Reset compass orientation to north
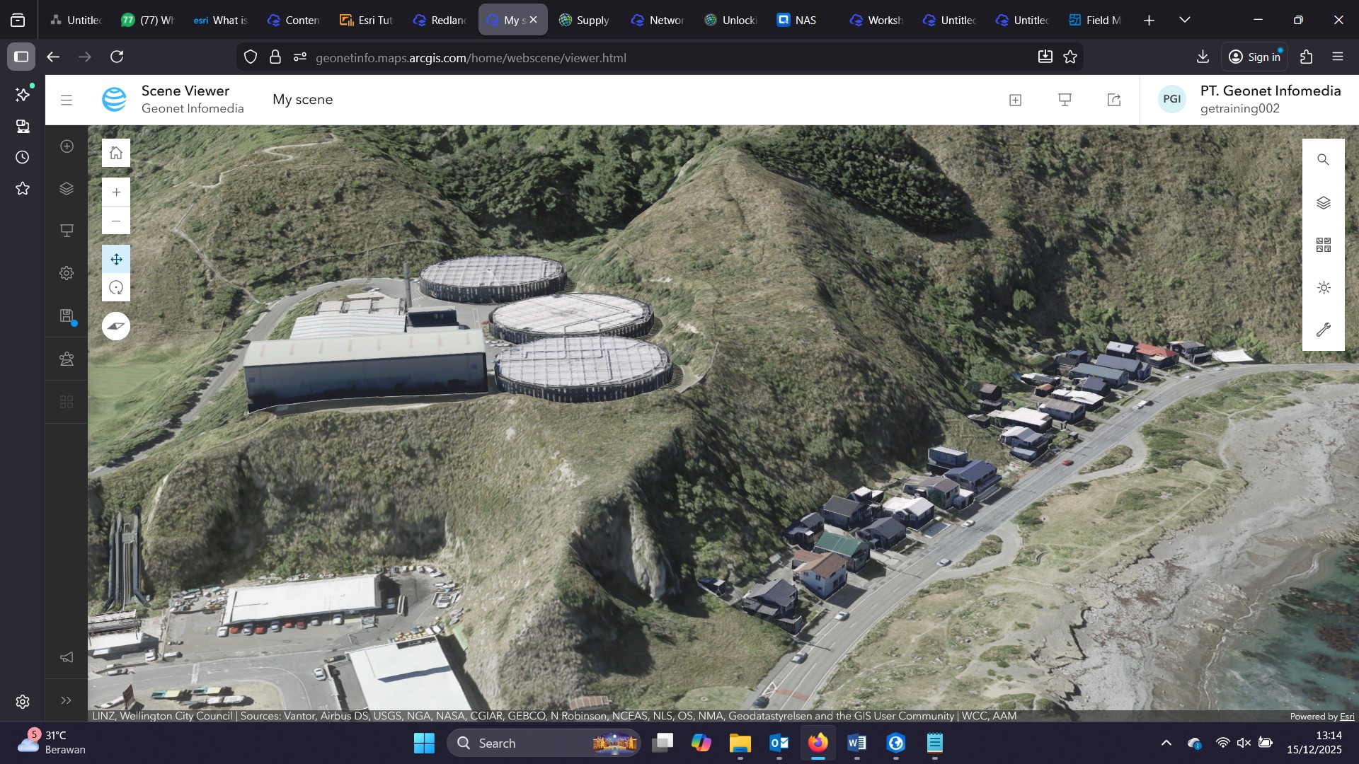 (x=116, y=326)
